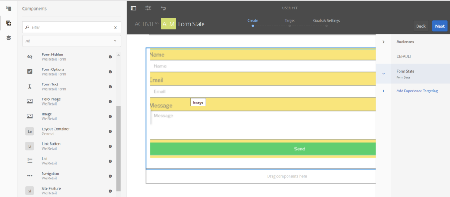Open the Components side panel icon
This screenshot has height=197, width=450.
click(x=9, y=23)
